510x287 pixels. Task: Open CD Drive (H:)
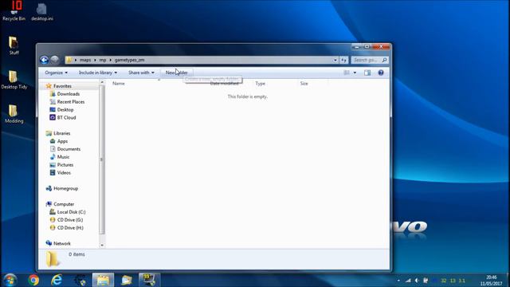point(70,228)
